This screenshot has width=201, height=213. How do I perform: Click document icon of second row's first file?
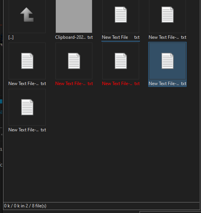[x=27, y=61]
